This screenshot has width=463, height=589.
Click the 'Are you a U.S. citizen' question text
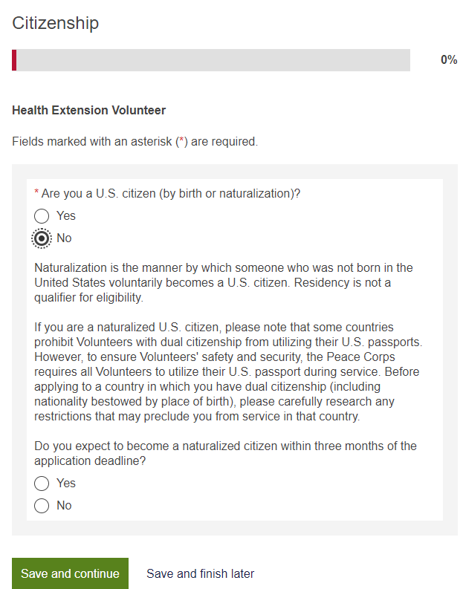pos(171,194)
